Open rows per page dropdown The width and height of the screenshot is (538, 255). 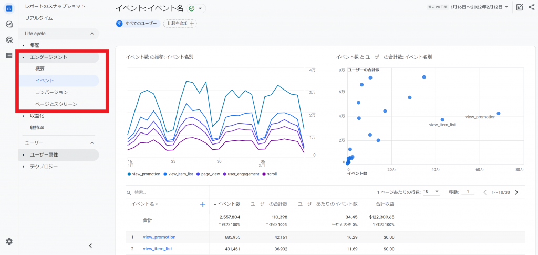pos(431,192)
